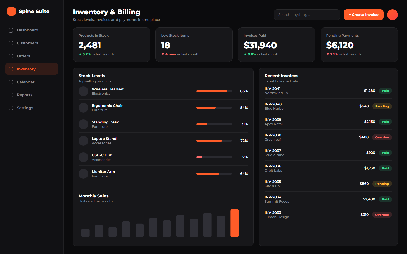Click the Create Invoice button
407x254 pixels.
pos(364,15)
